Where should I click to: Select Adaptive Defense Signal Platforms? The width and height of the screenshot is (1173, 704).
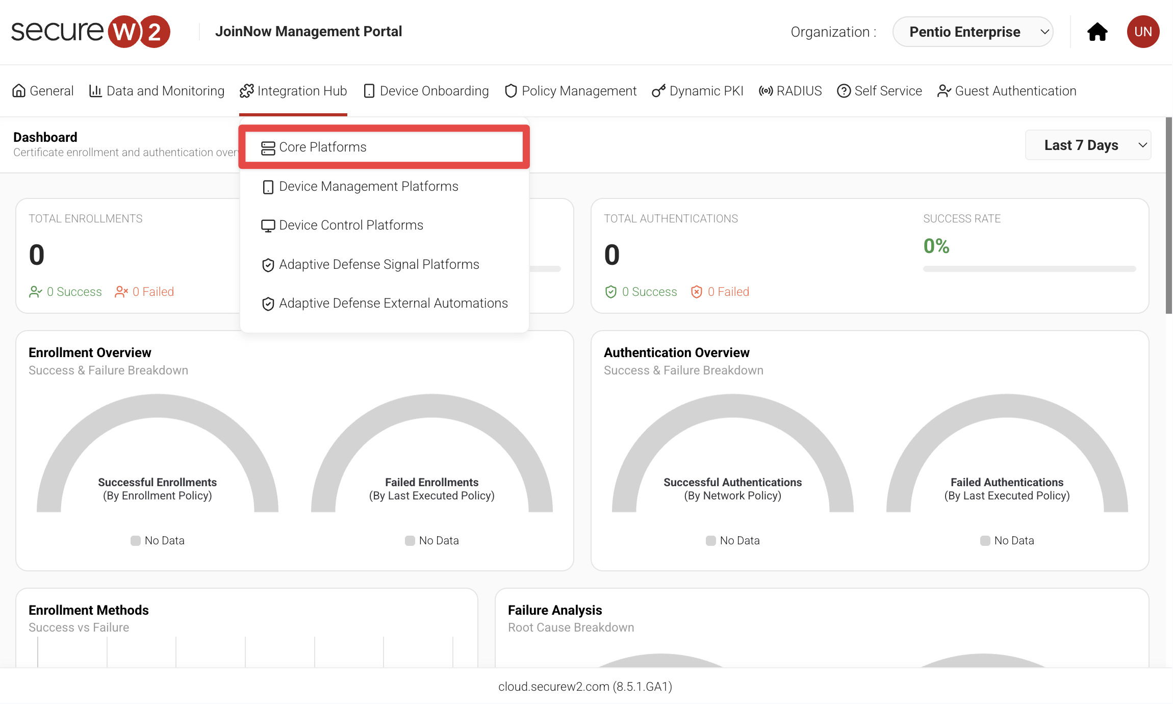tap(384, 264)
